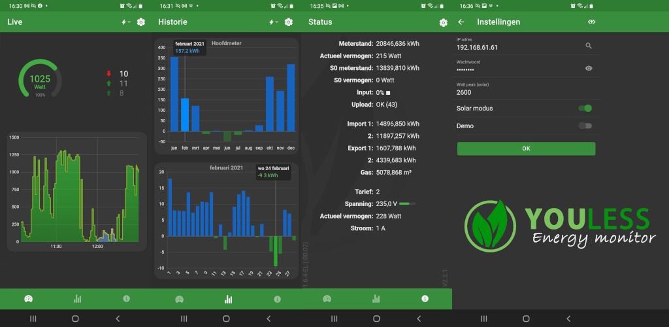The image size is (669, 327).
Task: Expand the lightning dropdown on the Live screen
Action: click(x=125, y=22)
